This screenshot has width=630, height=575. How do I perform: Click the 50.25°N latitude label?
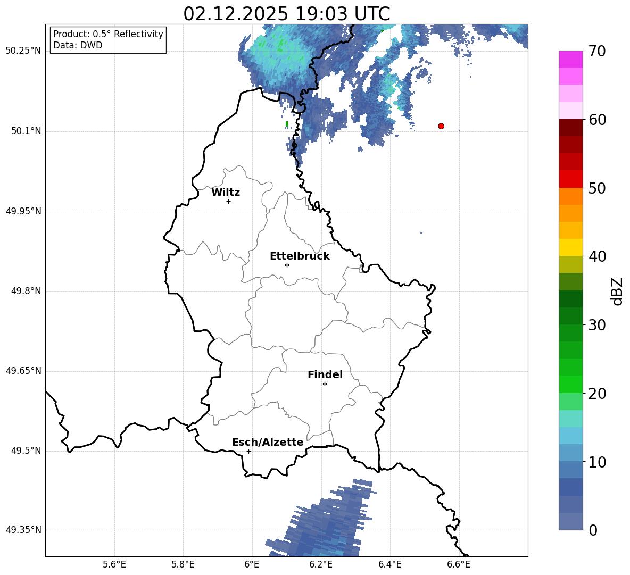[x=23, y=51]
